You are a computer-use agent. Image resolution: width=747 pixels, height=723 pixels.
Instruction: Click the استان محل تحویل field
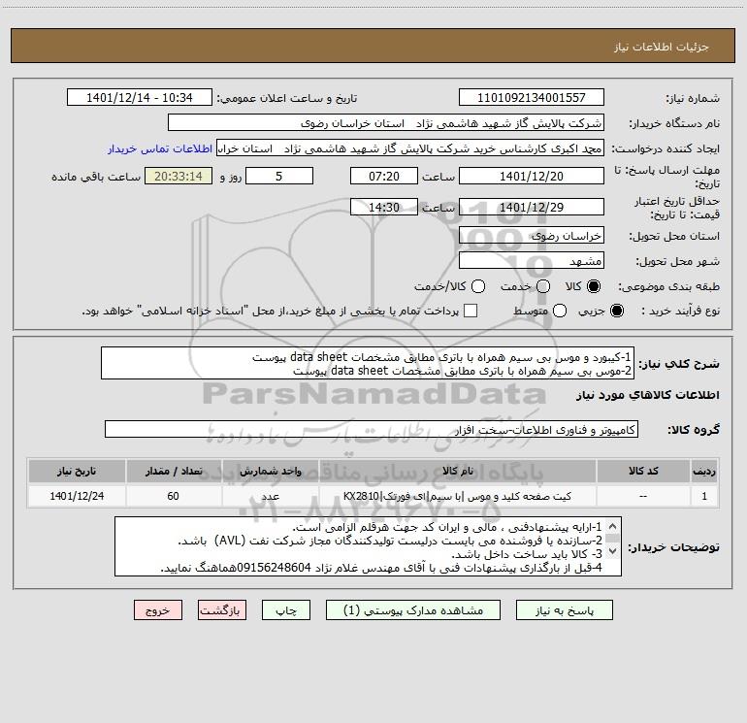(530, 236)
